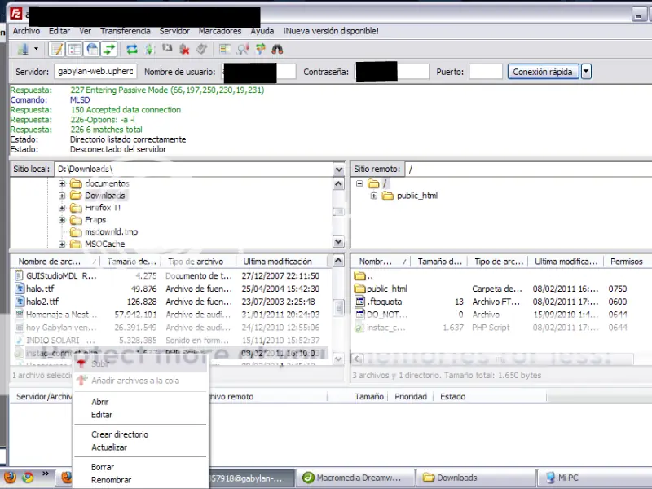Click the process queue toolbar icon
652x489 pixels.
(149, 50)
